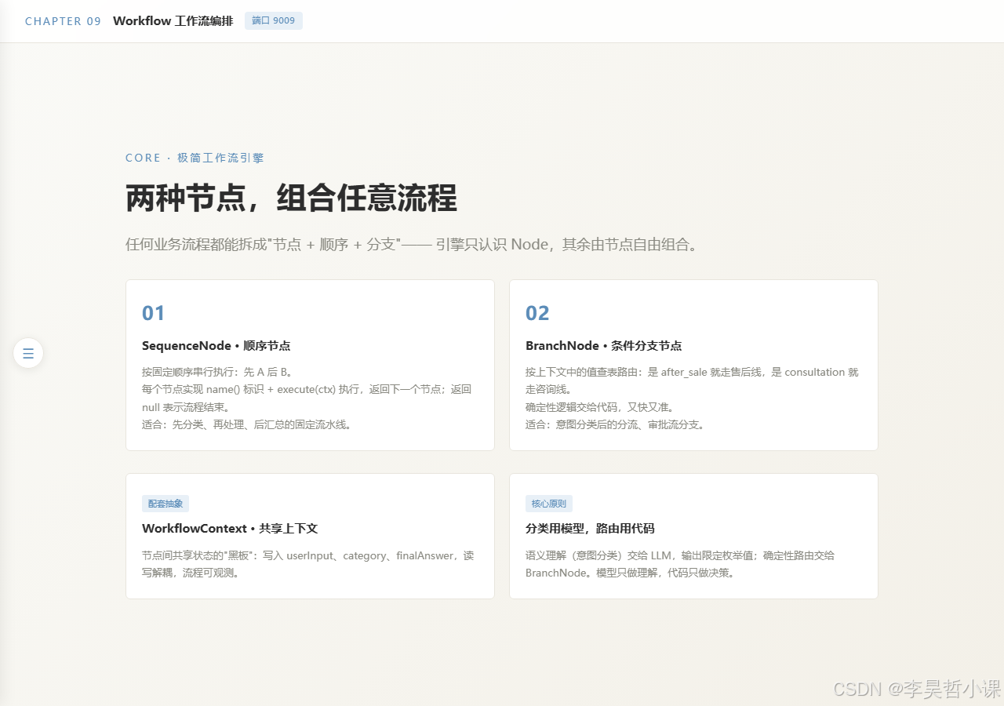
Task: Select BranchNode • 条件分支节点 card title
Action: click(603, 345)
